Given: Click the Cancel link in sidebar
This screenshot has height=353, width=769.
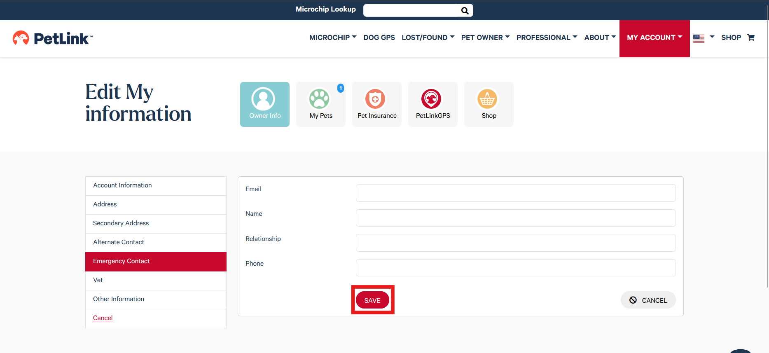Looking at the screenshot, I should [x=103, y=318].
